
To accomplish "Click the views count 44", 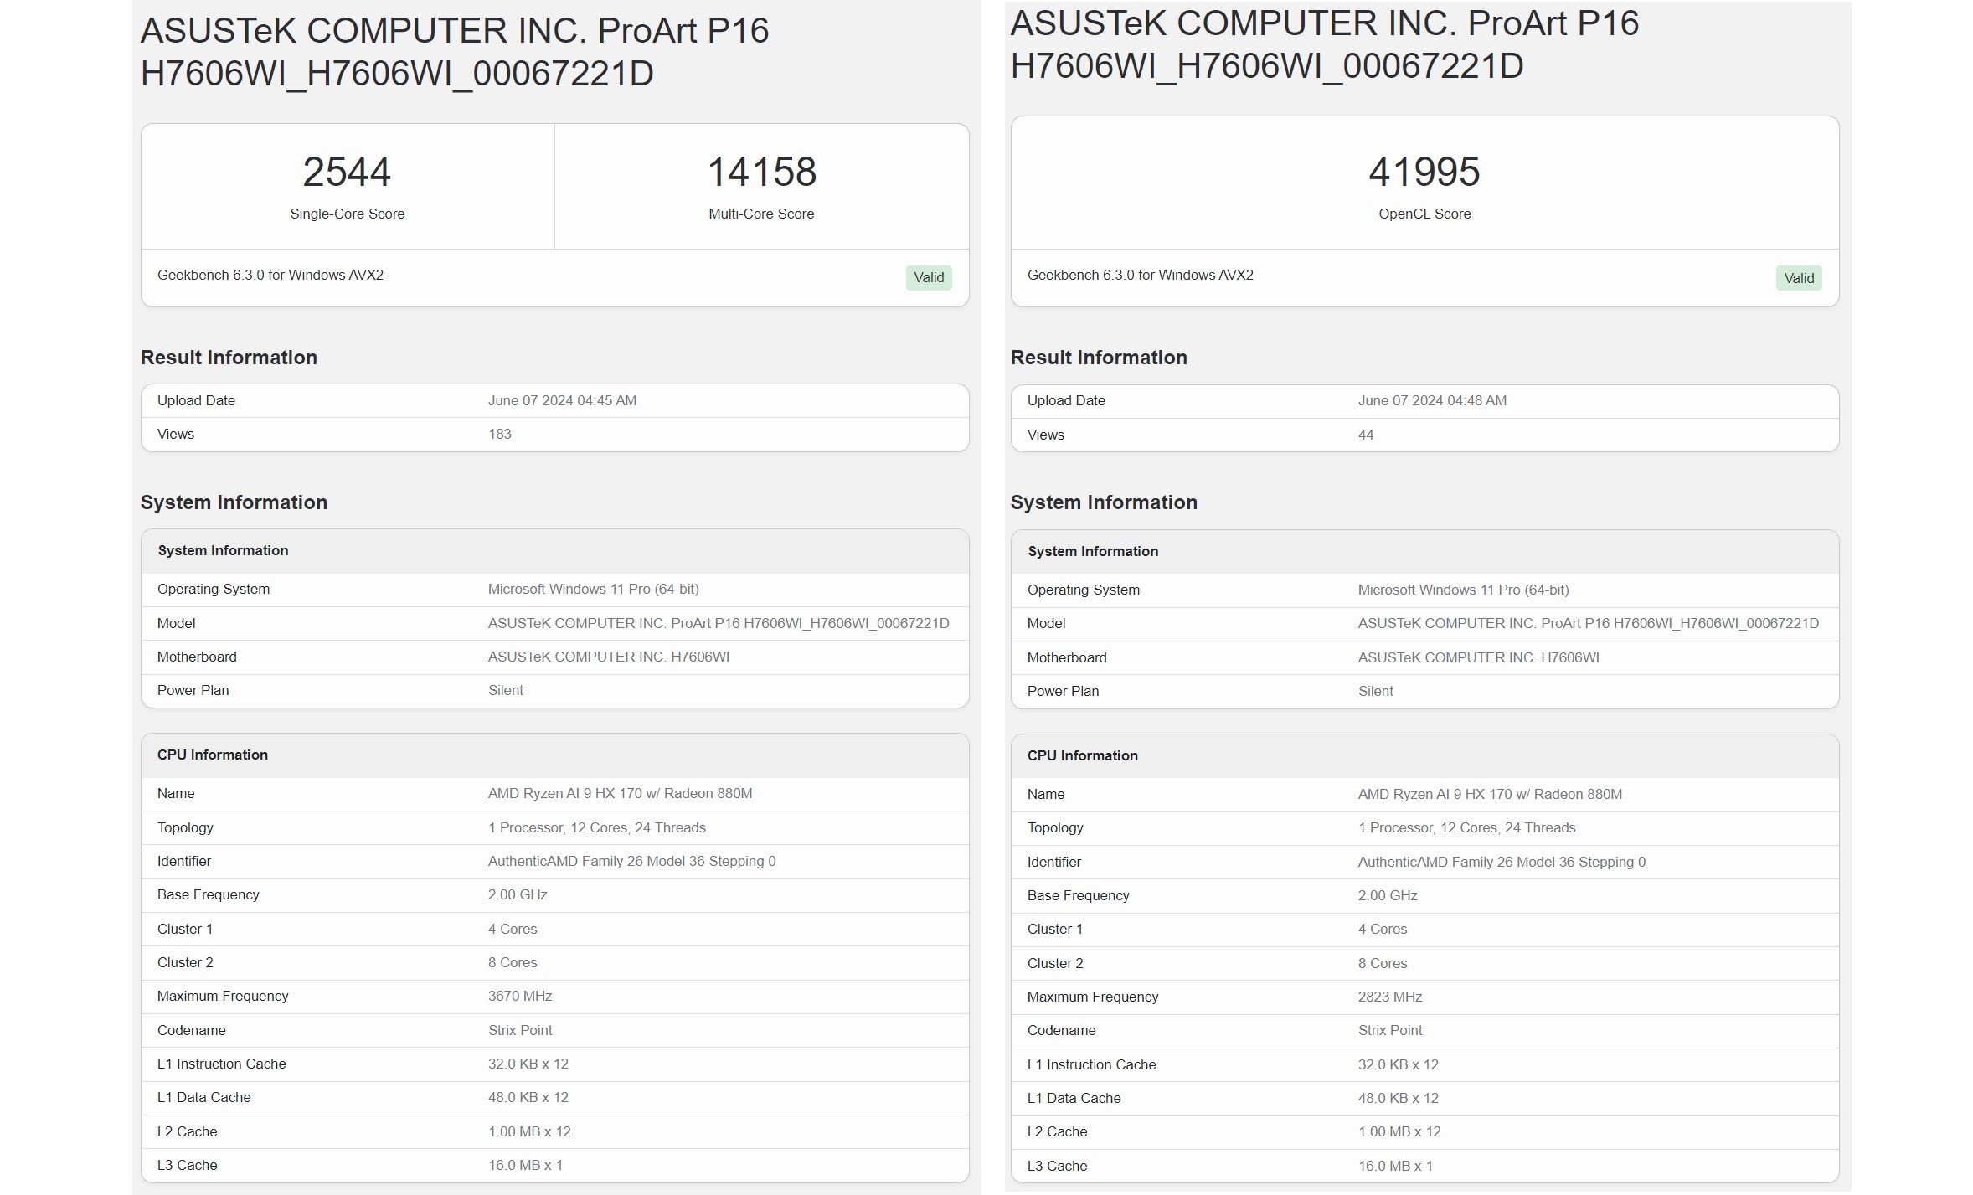I will point(1365,435).
